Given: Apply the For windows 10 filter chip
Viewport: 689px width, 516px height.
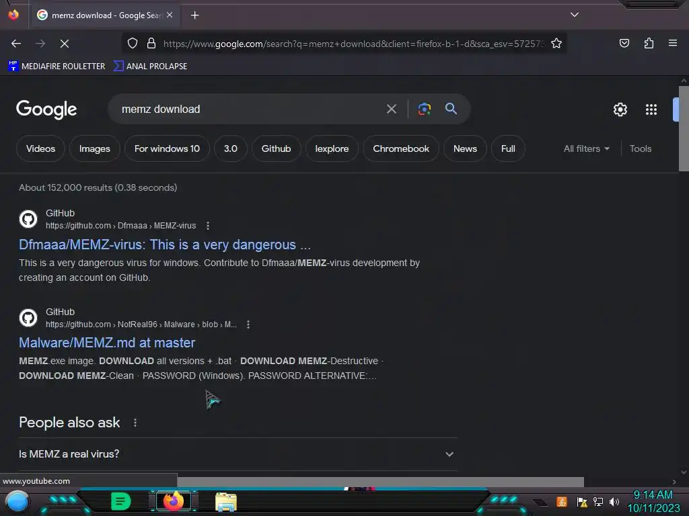Looking at the screenshot, I should pos(167,148).
